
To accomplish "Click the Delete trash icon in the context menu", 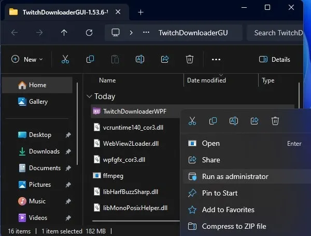I will (275, 121).
